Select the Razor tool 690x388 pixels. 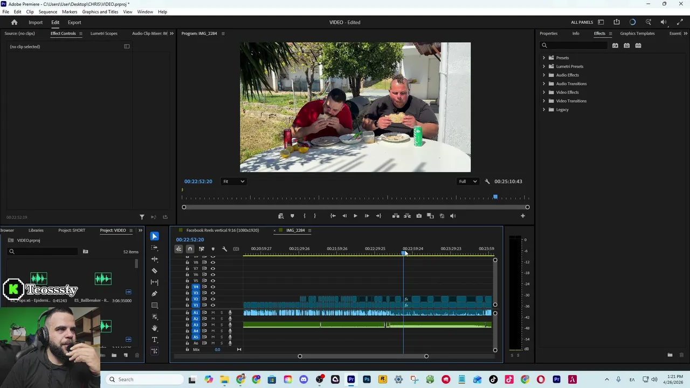[155, 271]
